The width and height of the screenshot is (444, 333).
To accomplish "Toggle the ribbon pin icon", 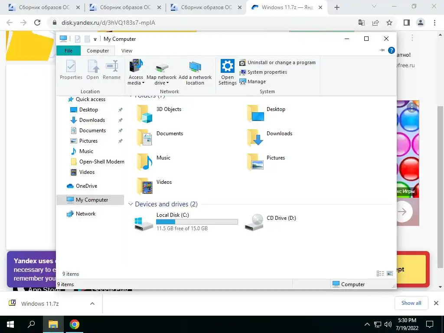I will click(x=382, y=50).
